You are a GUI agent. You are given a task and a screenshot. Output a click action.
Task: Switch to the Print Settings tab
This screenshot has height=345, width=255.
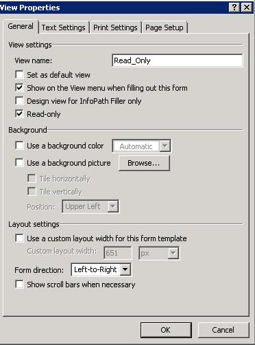[x=115, y=27]
